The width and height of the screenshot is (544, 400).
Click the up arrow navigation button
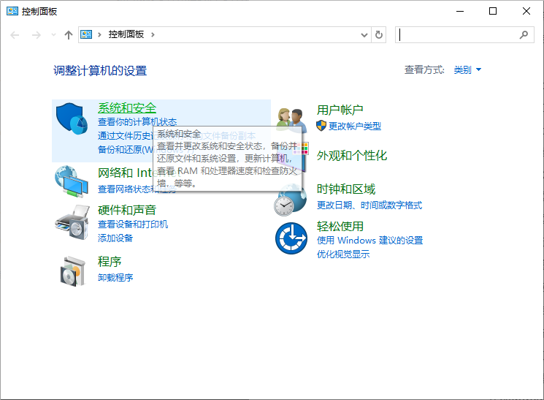tap(69, 35)
